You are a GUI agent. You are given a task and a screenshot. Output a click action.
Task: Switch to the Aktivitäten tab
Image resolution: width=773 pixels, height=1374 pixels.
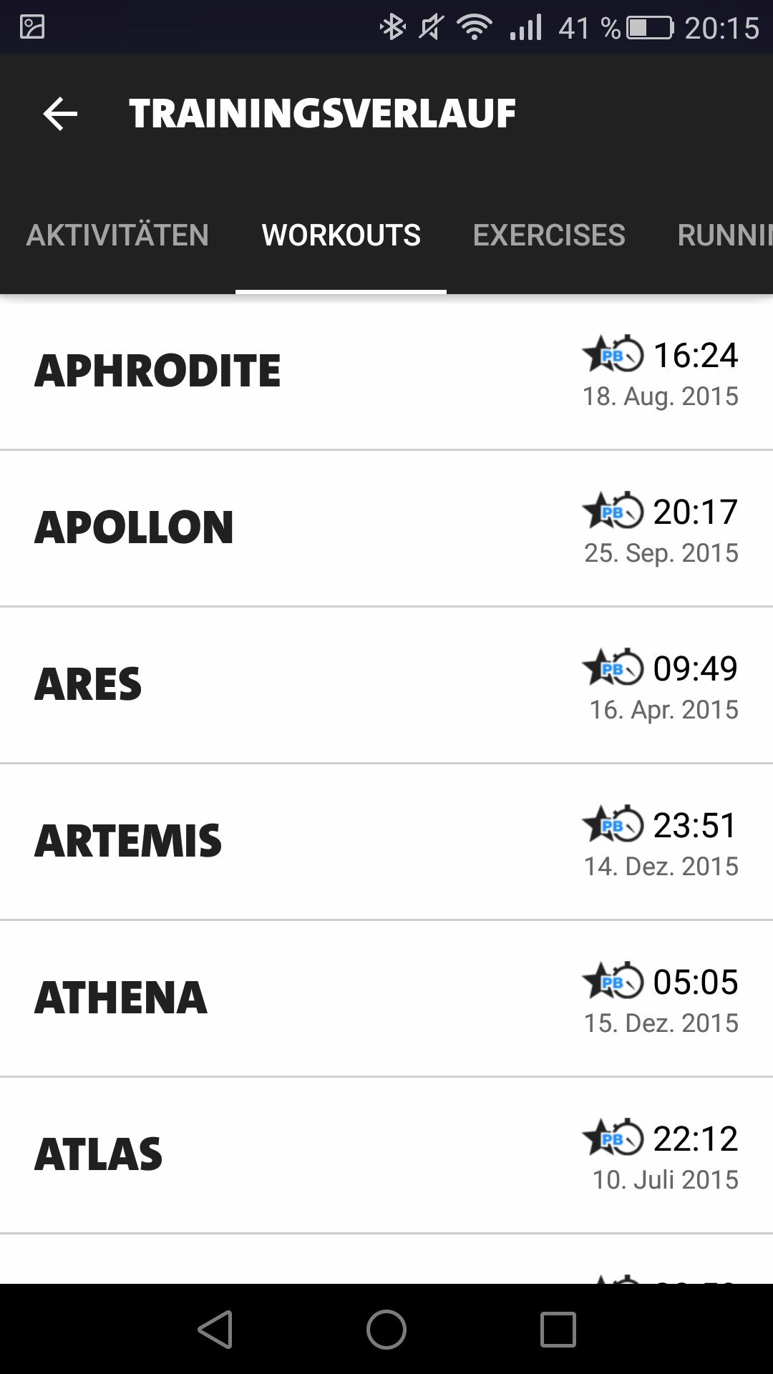click(117, 235)
